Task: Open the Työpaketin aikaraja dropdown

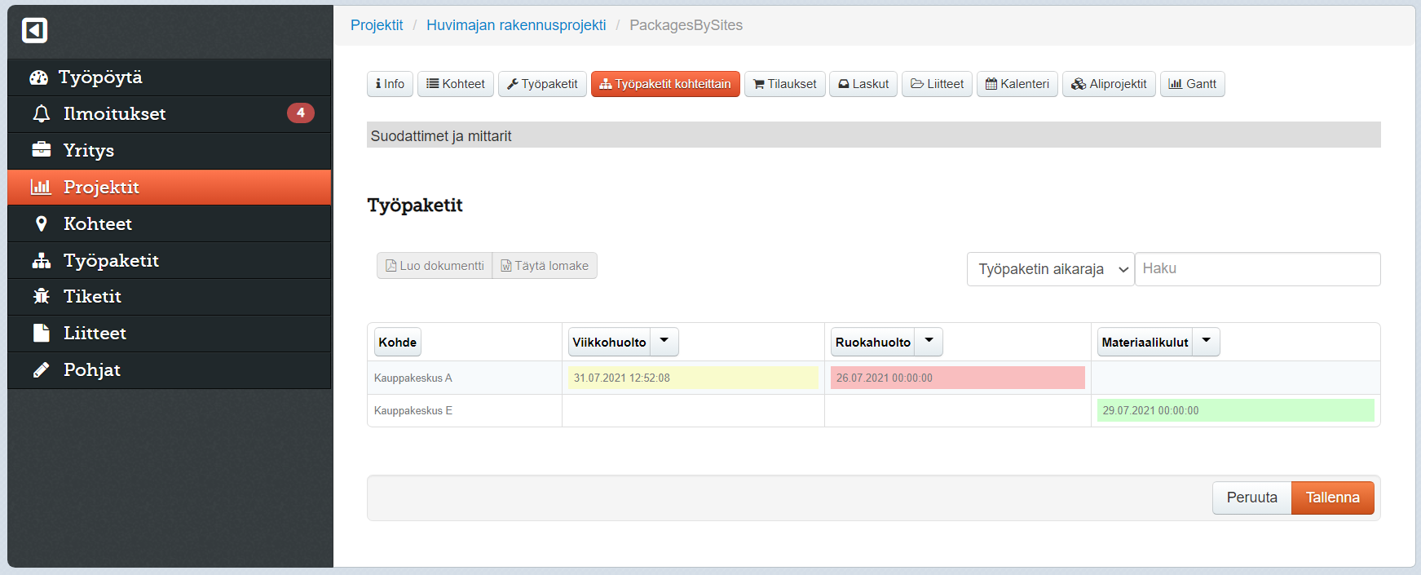Action: pyautogui.click(x=1050, y=269)
